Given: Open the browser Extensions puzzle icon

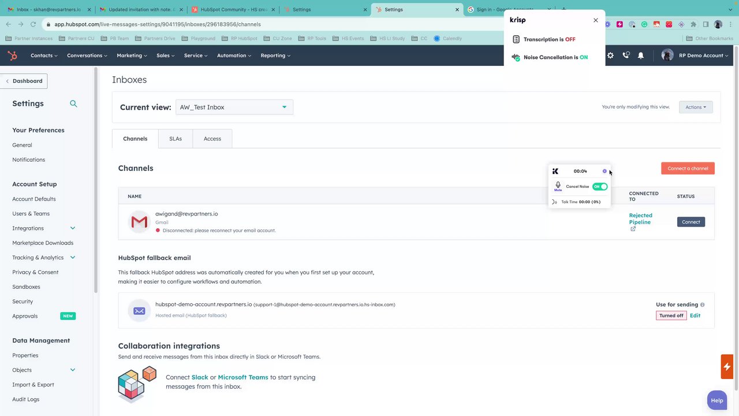Looking at the screenshot, I should click(693, 24).
